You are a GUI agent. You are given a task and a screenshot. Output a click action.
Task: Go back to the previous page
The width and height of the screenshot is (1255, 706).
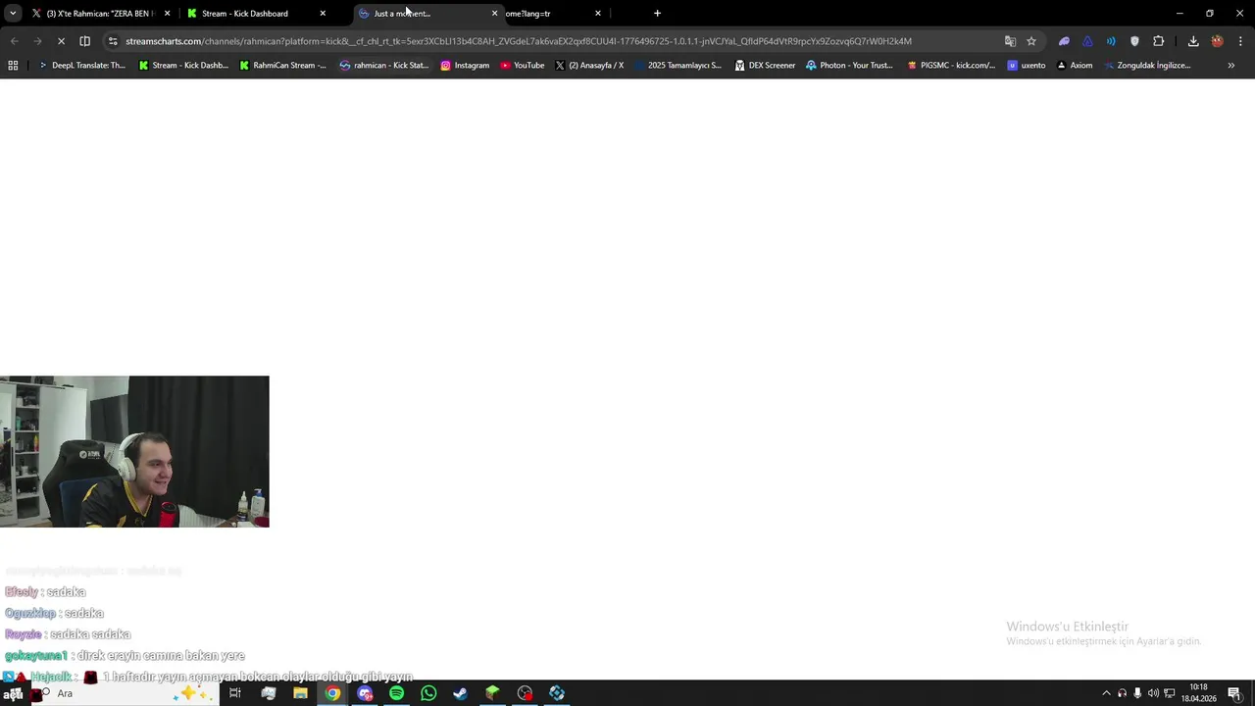tap(14, 41)
